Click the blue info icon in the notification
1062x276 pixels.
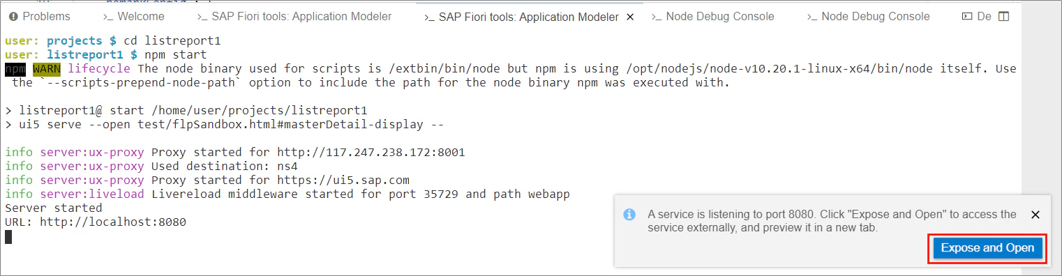629,215
